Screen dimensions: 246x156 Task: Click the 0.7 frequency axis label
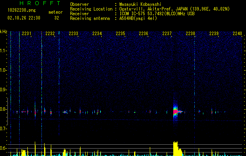pos(4,129)
